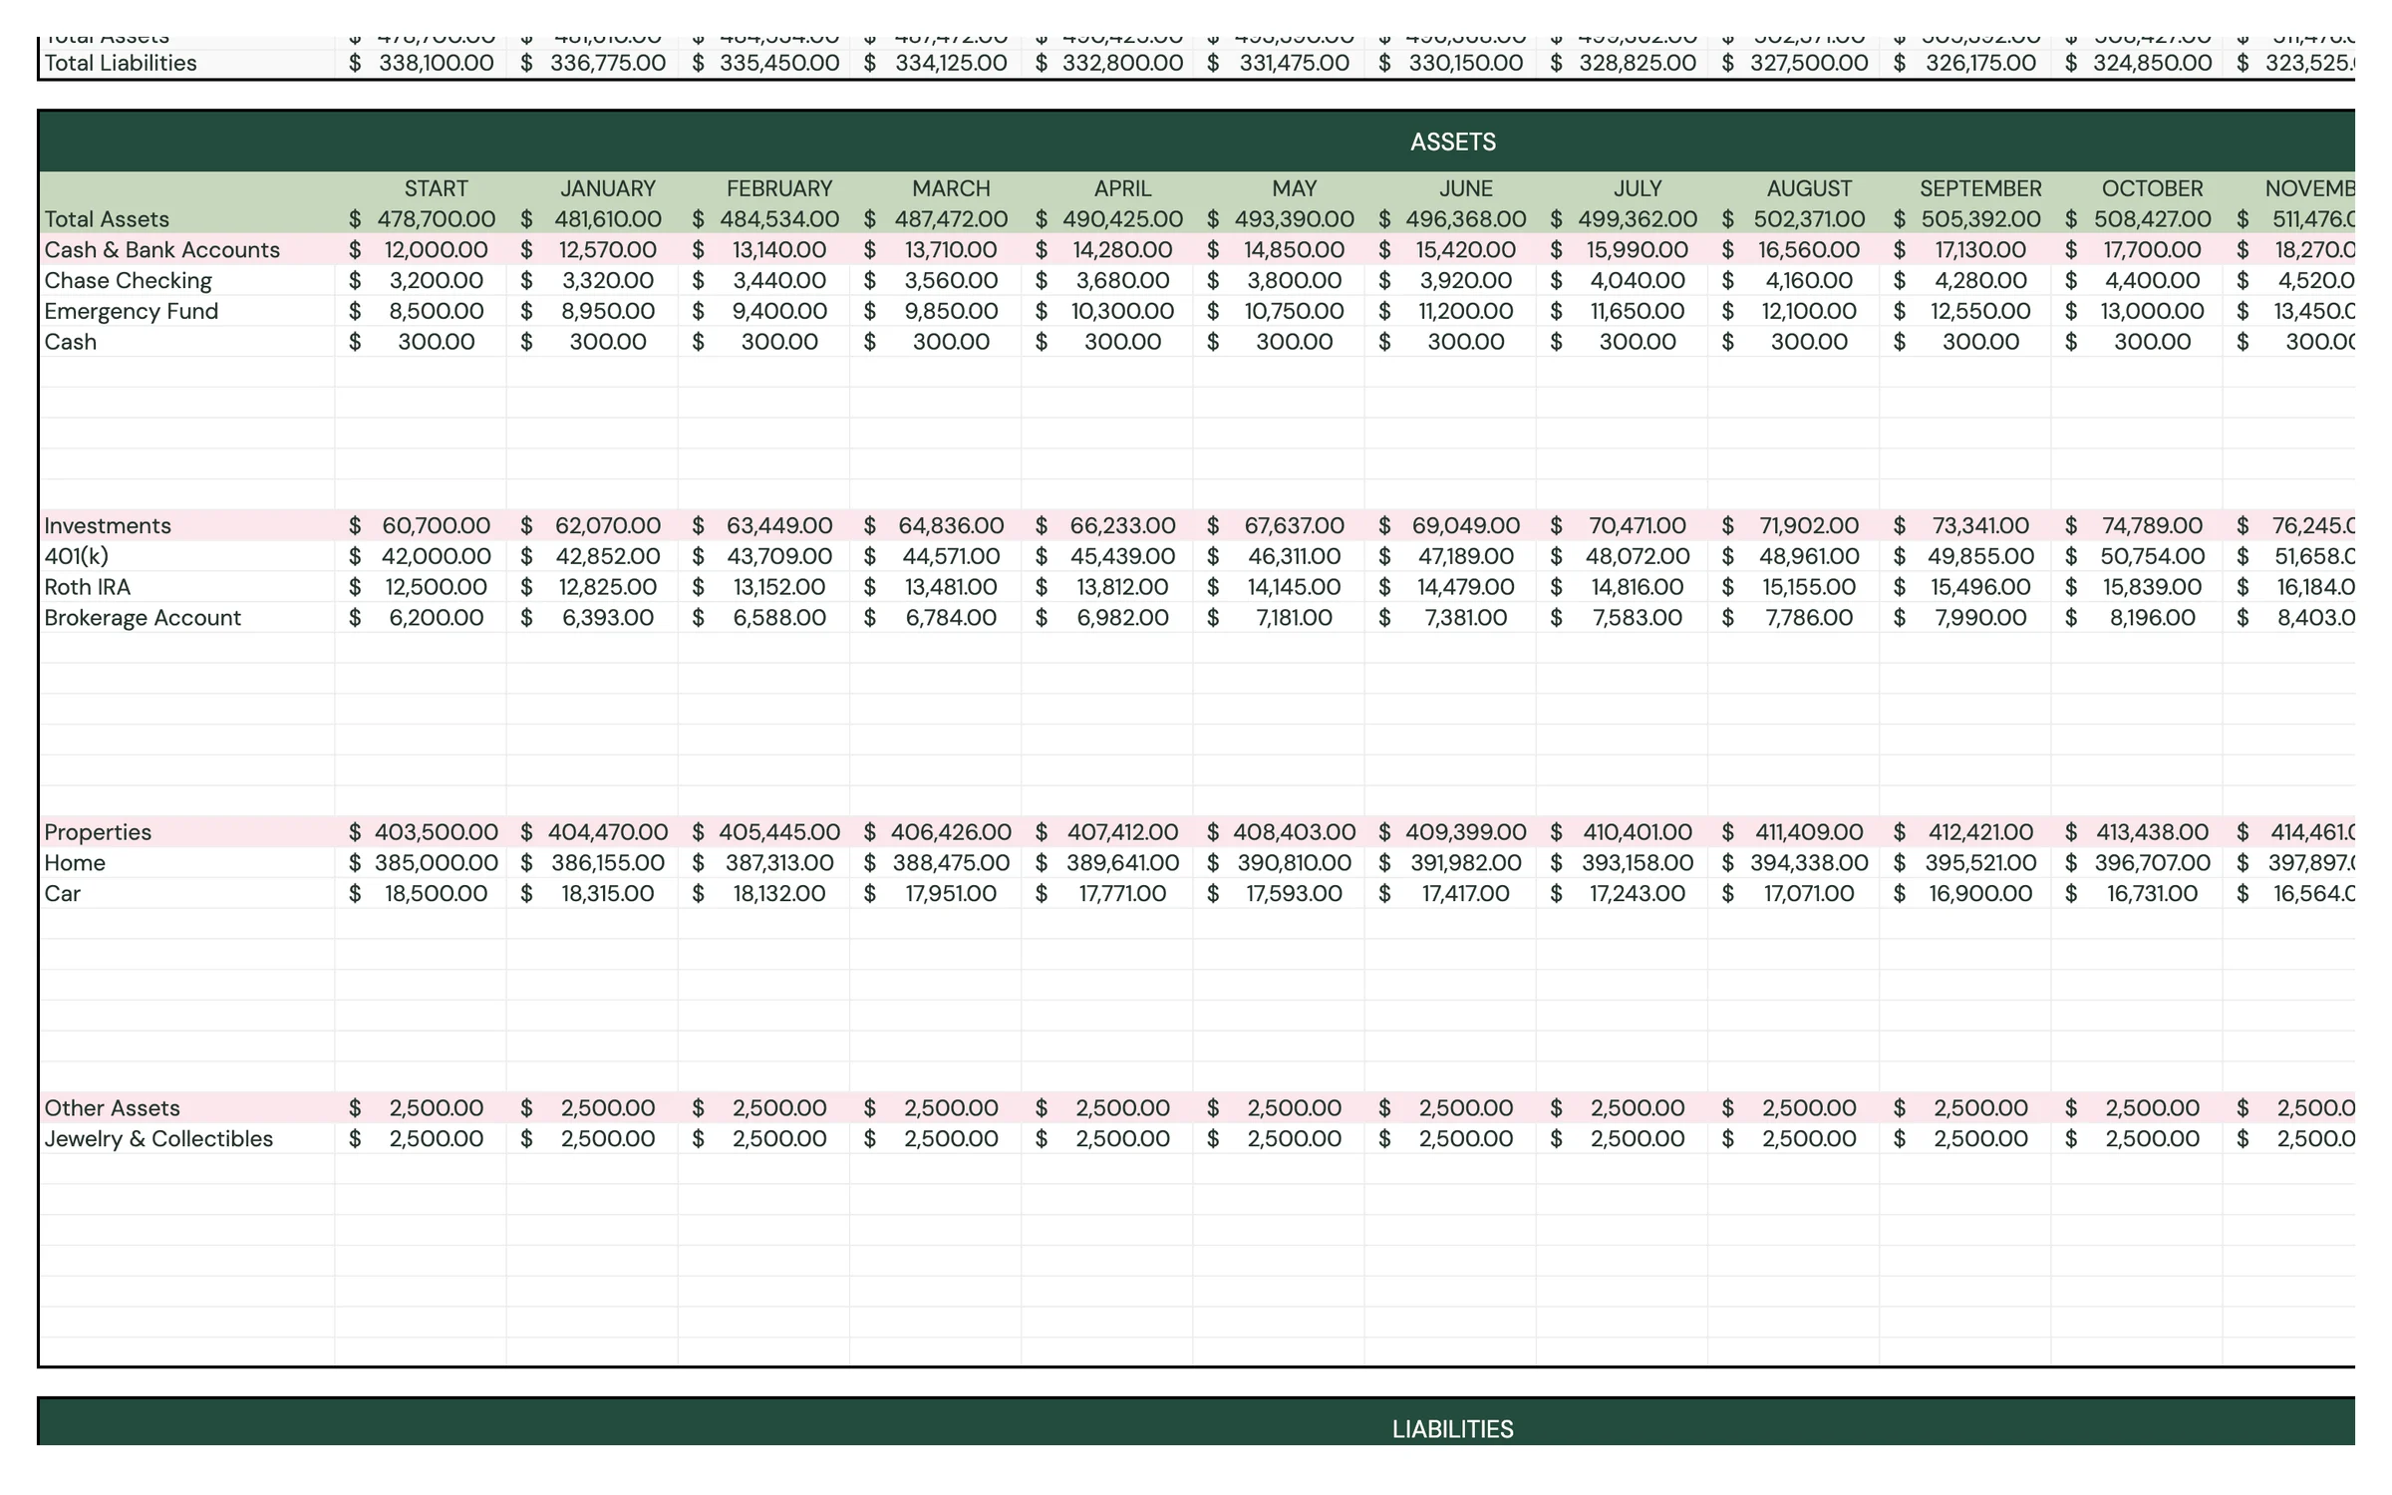Select the Brokerage Account row label
Screen dimensions: 2392x1495
tap(143, 618)
